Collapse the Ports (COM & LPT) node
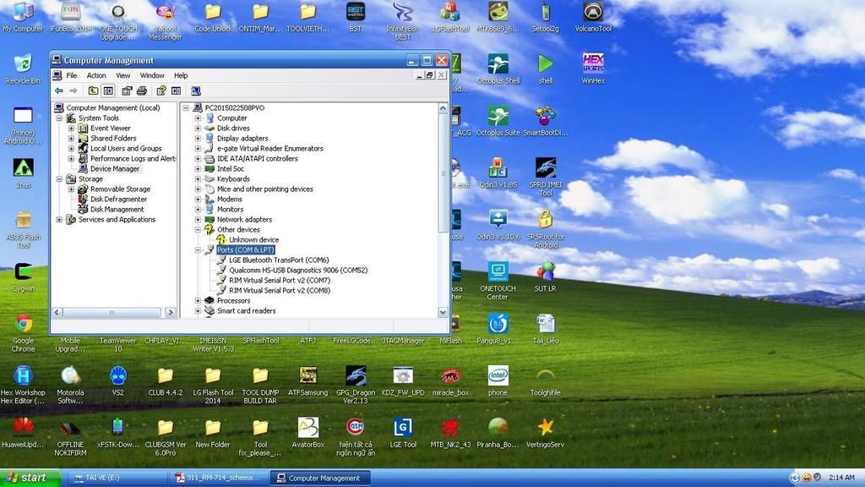The image size is (865, 487). (198, 250)
